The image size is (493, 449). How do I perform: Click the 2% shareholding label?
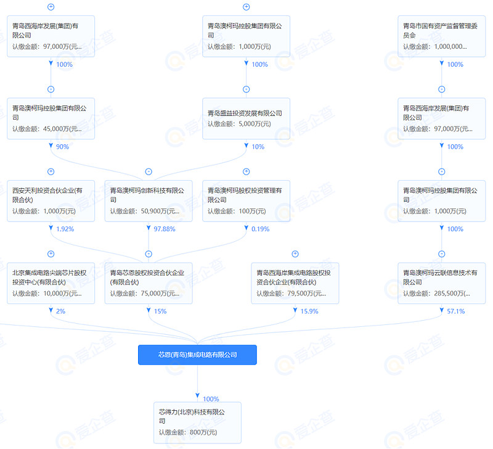[x=60, y=311]
